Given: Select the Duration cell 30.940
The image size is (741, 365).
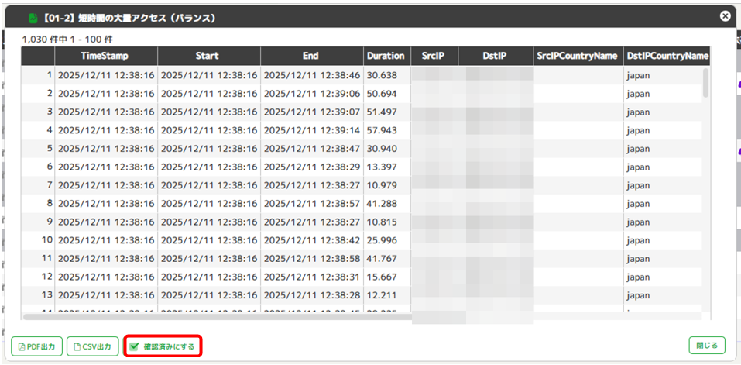Looking at the screenshot, I should pos(387,149).
